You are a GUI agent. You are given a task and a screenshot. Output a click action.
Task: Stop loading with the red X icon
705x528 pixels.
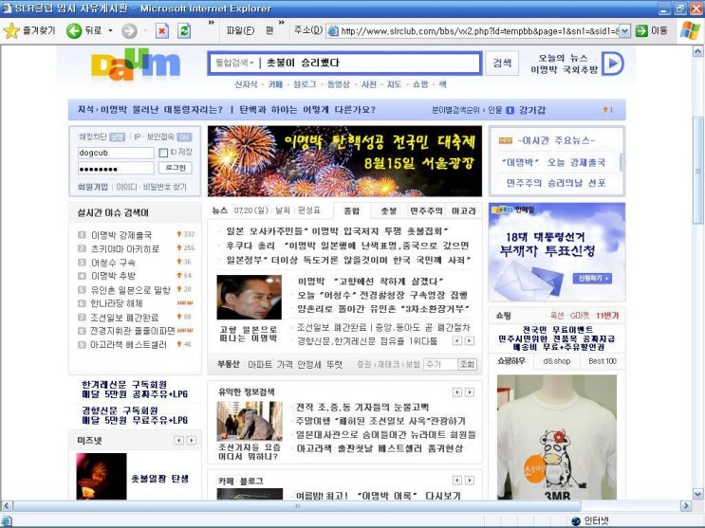[x=162, y=30]
